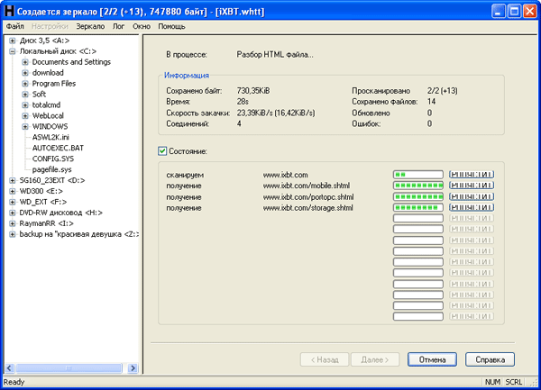Click the skip button for mobile.shtml
541x390 pixels.
(472, 186)
